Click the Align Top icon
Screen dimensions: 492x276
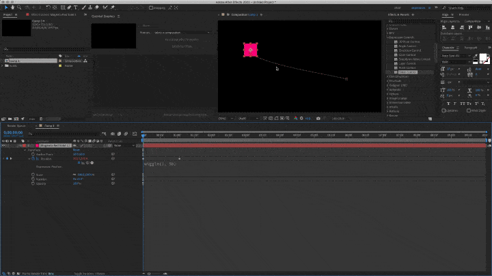470,27
